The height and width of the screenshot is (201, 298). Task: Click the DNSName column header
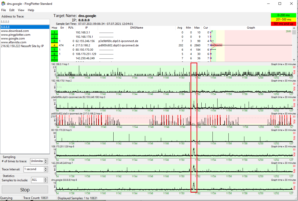[x=137, y=28]
